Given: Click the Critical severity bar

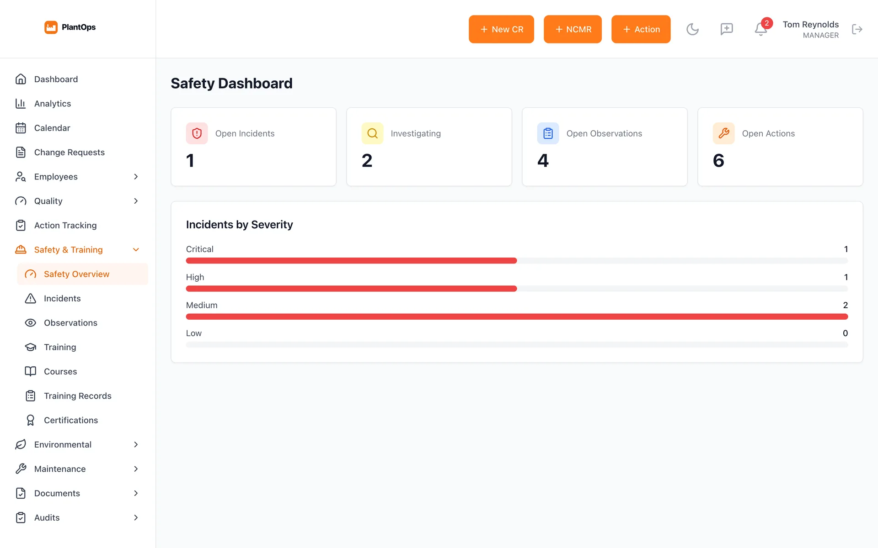Looking at the screenshot, I should (517, 261).
